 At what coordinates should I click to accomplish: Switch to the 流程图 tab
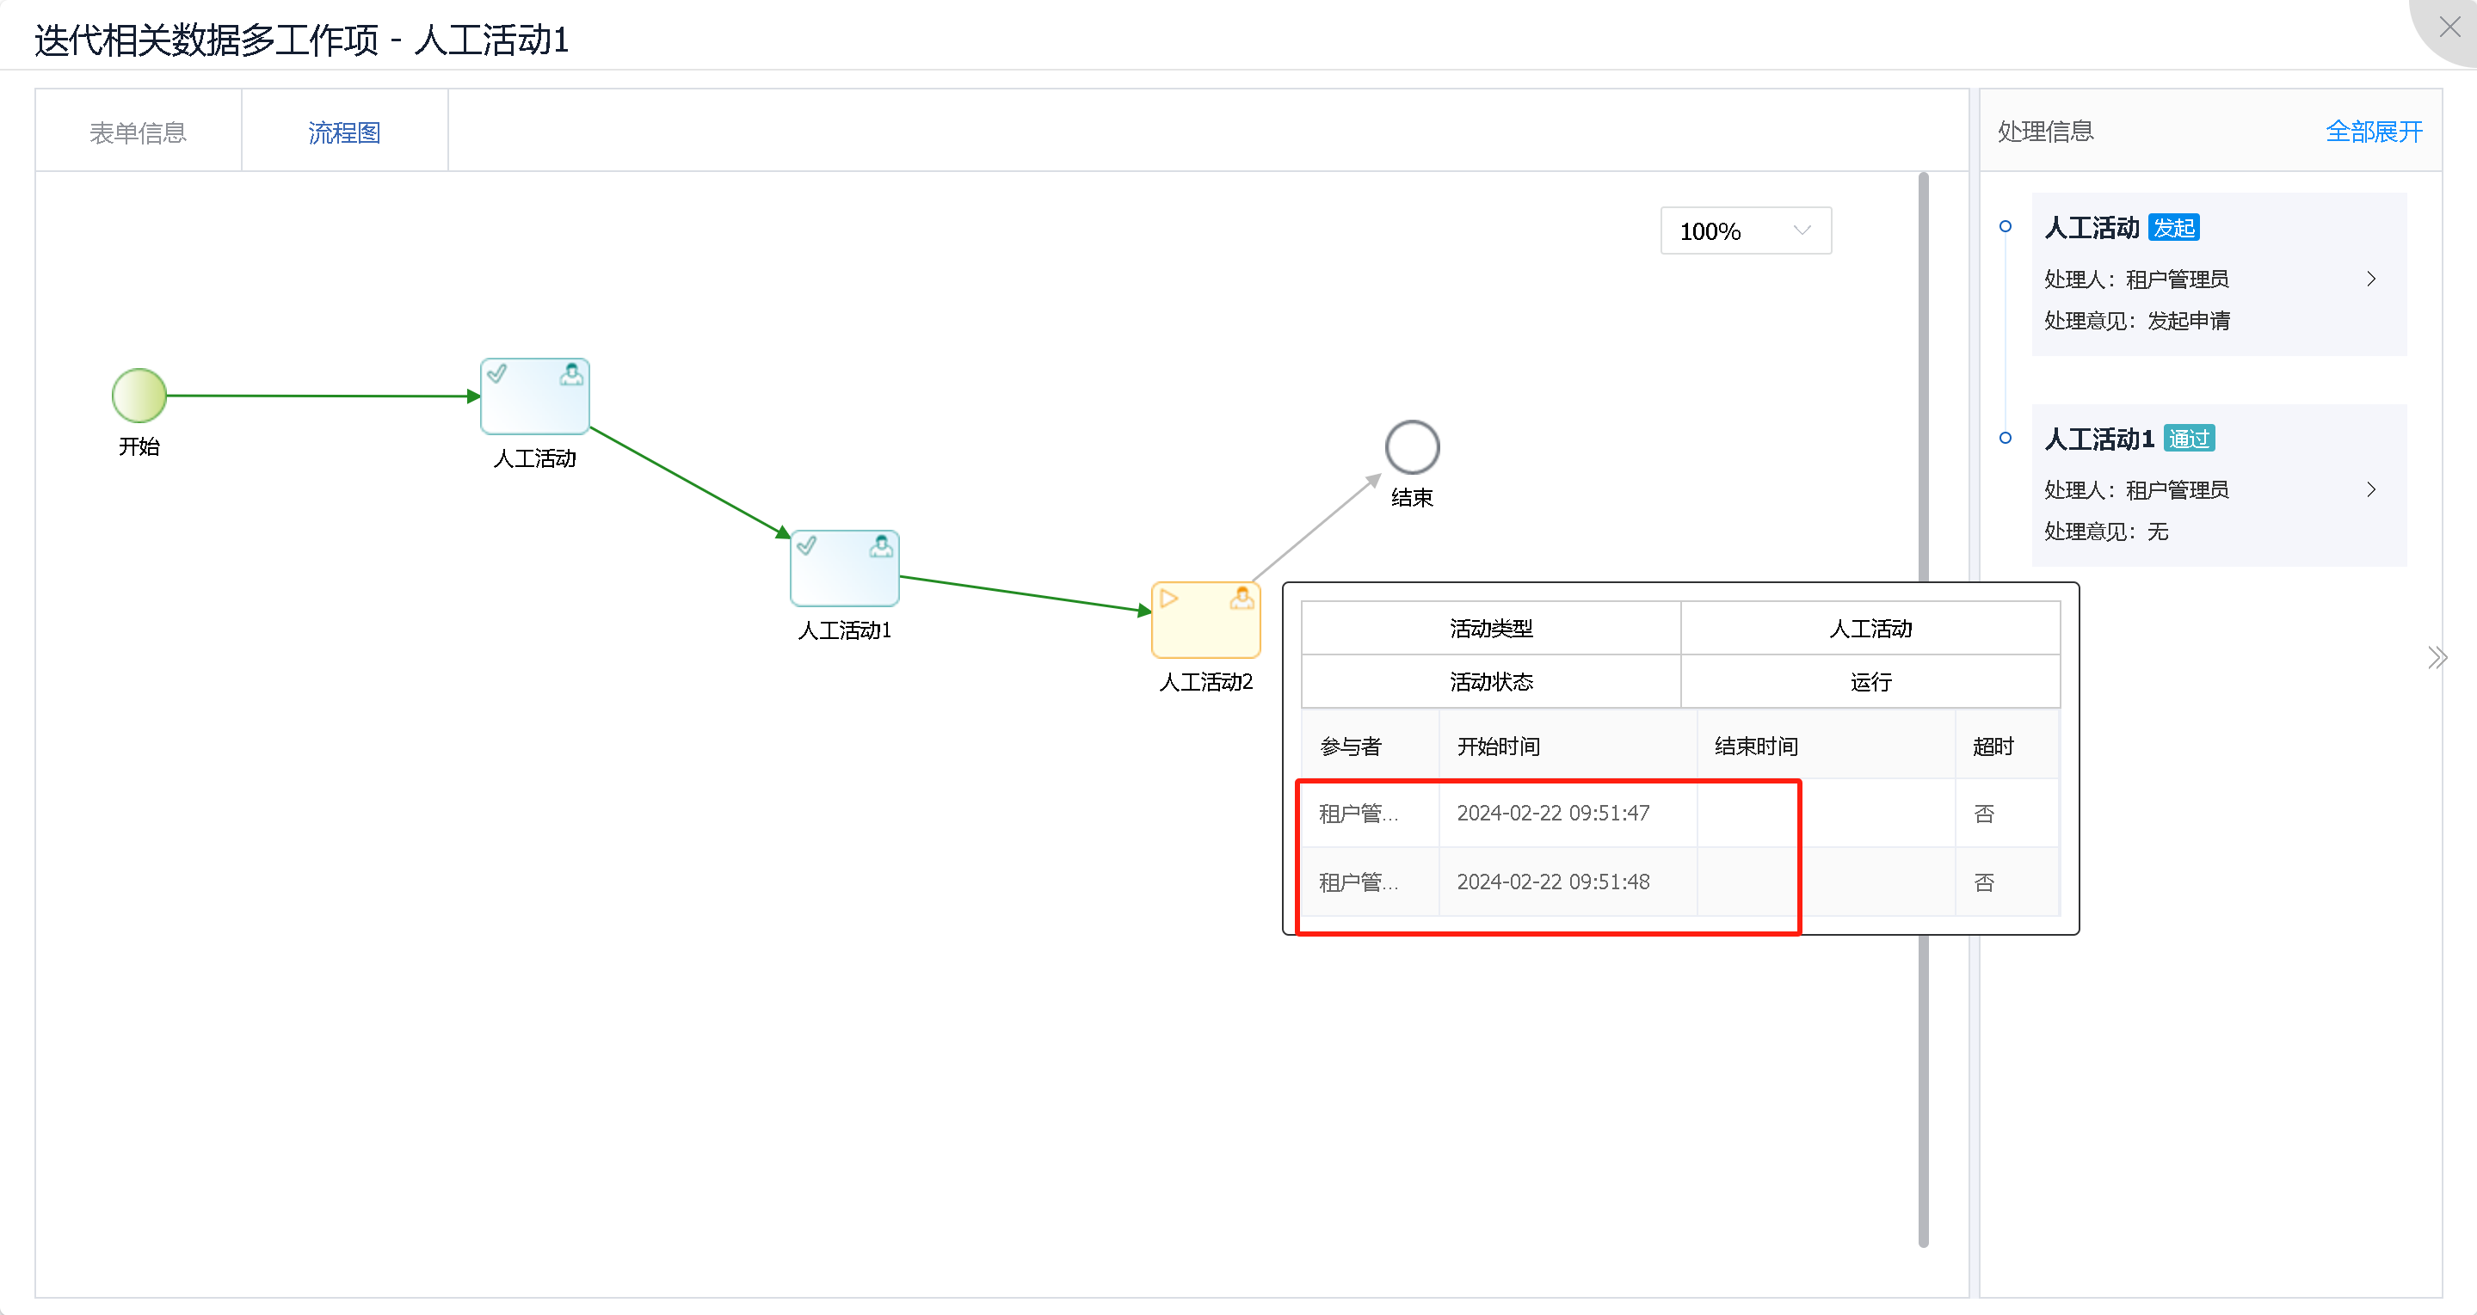[x=343, y=131]
